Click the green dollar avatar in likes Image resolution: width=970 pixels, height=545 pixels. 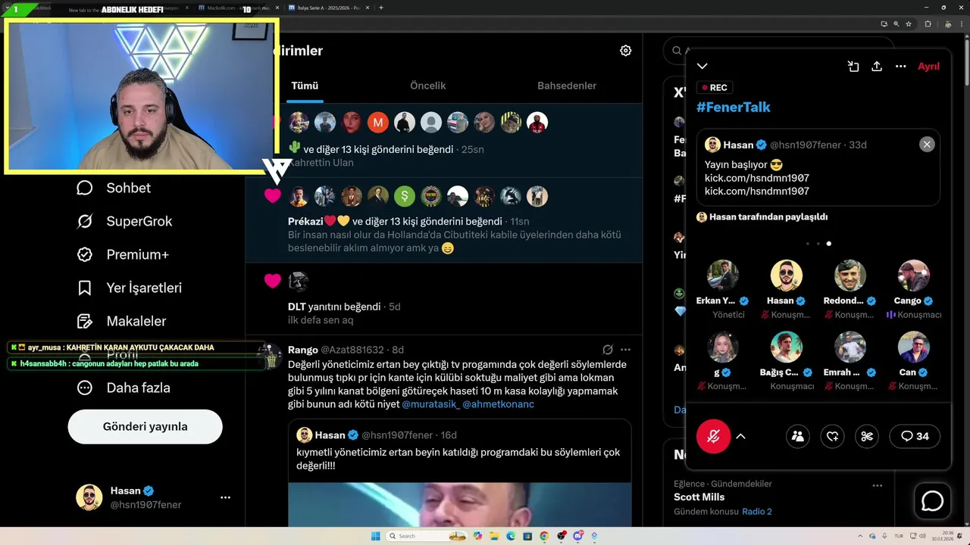[404, 197]
